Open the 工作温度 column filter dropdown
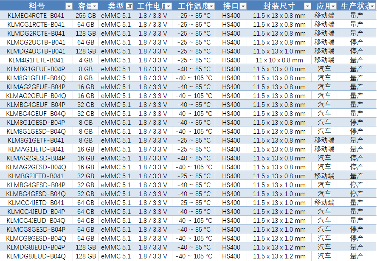 point(211,6)
